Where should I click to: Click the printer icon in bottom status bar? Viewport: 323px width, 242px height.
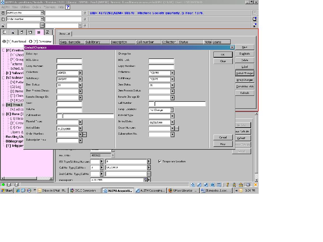pyautogui.click(x=248, y=185)
